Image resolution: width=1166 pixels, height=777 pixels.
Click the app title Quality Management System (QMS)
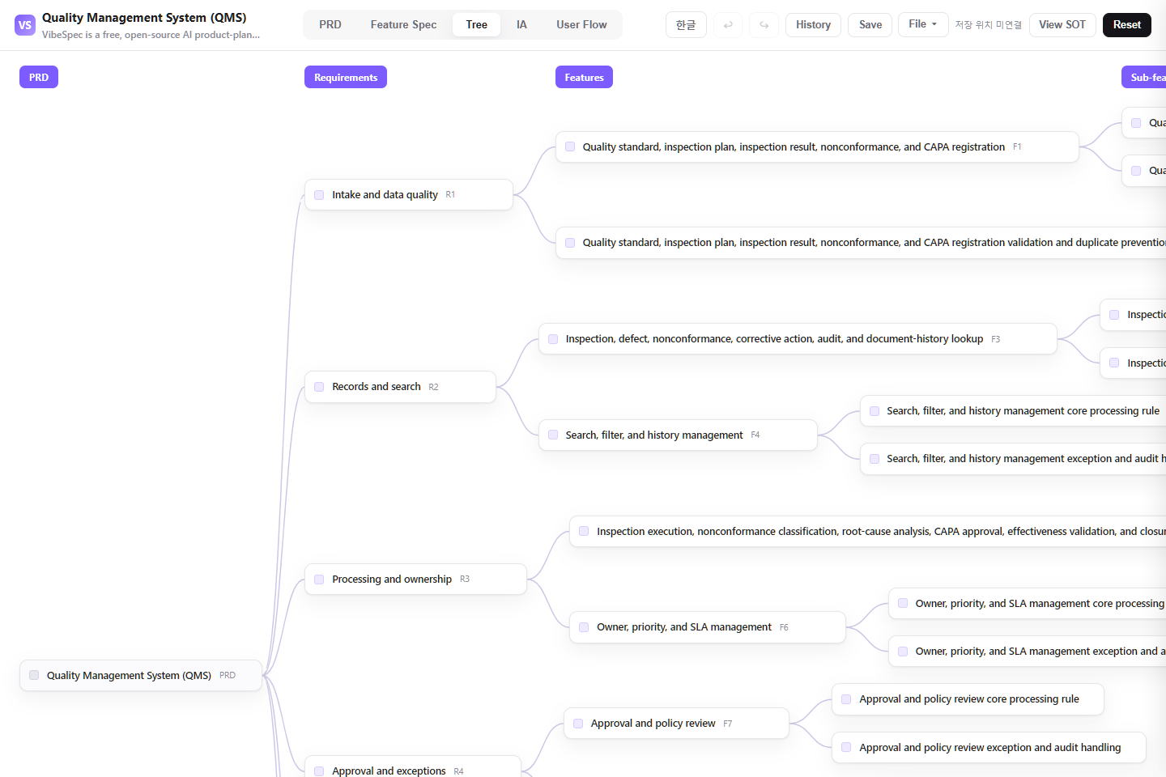pyautogui.click(x=144, y=18)
